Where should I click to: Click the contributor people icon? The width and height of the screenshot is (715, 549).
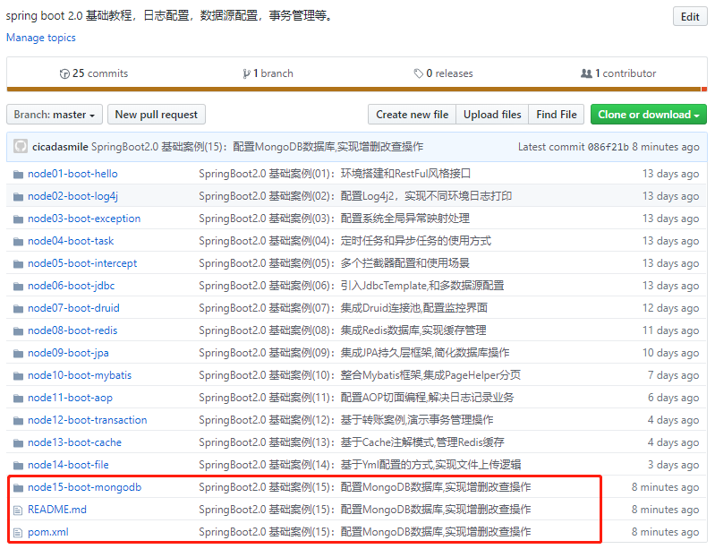(x=586, y=73)
